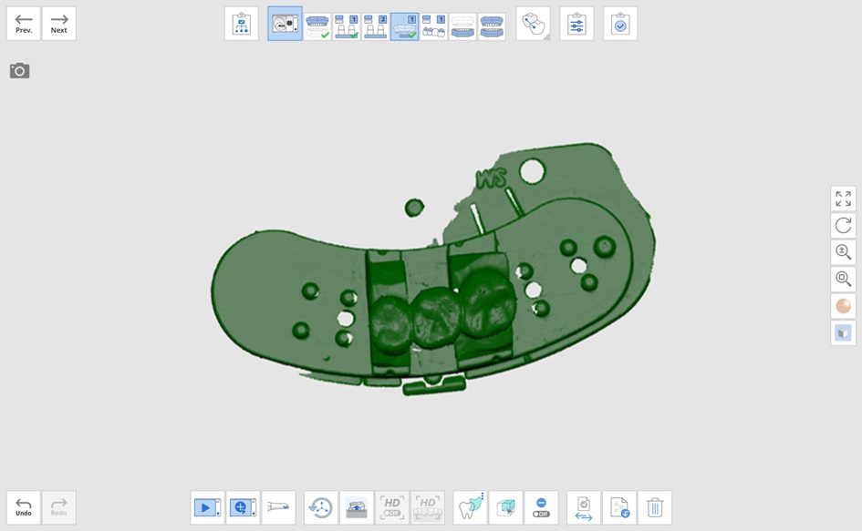
Task: Open the teeth row stage numbered 1
Action: click(434, 26)
